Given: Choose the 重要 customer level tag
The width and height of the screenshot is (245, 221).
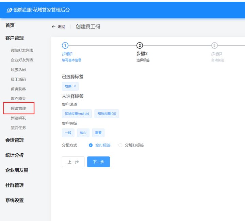Looking at the screenshot, I should click(98, 133).
